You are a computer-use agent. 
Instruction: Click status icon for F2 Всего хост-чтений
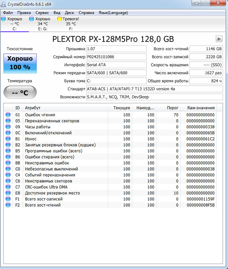(8, 205)
